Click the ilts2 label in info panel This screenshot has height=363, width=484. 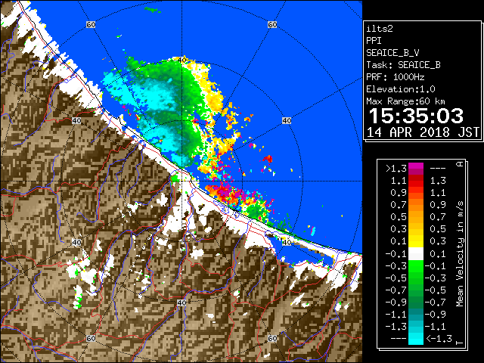tap(380, 29)
